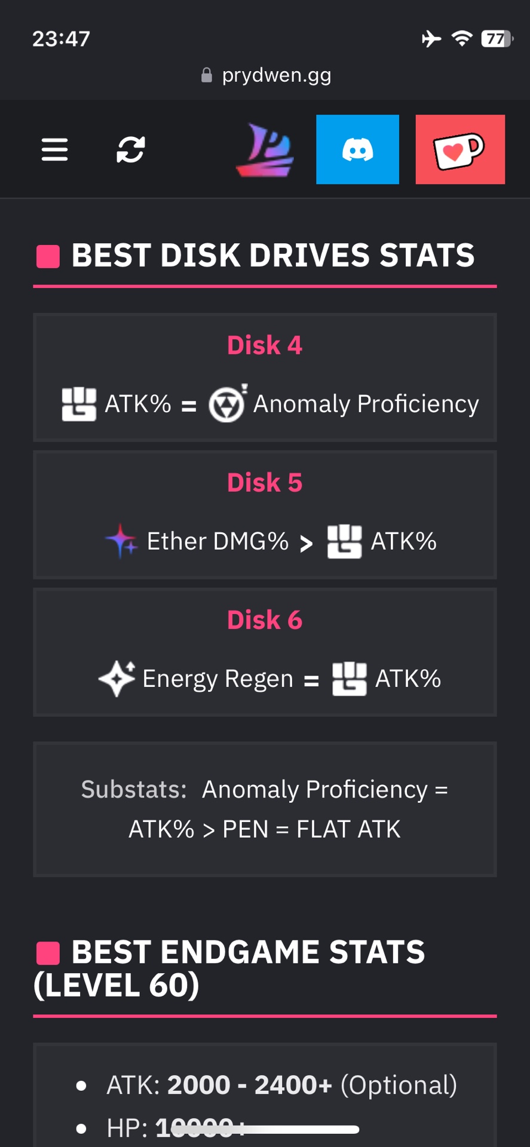This screenshot has height=1147, width=530.
Task: Tap the refresh arrows icon
Action: (x=130, y=149)
